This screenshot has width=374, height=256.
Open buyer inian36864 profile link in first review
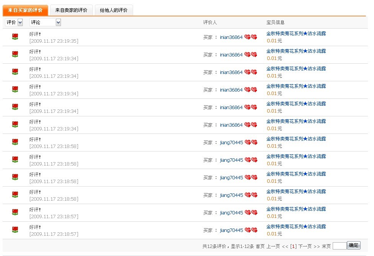pyautogui.click(x=231, y=37)
